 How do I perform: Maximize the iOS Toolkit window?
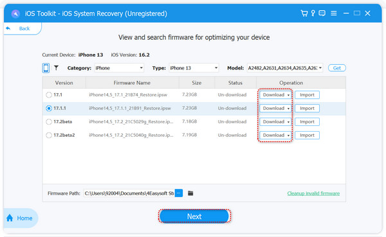tap(357, 13)
